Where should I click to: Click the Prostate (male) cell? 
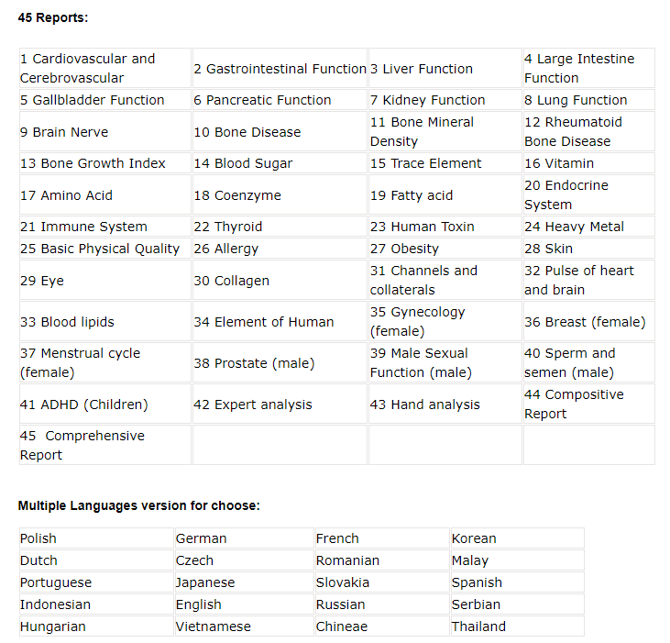point(280,363)
